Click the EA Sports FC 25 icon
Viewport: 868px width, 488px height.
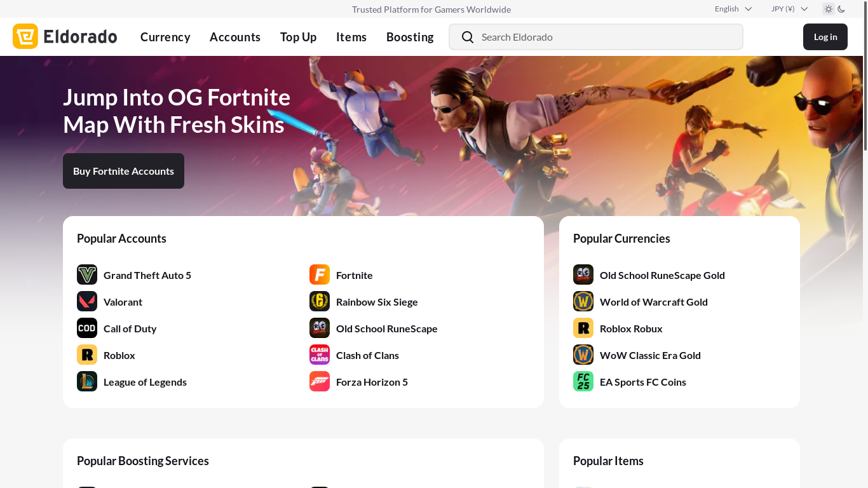(583, 381)
